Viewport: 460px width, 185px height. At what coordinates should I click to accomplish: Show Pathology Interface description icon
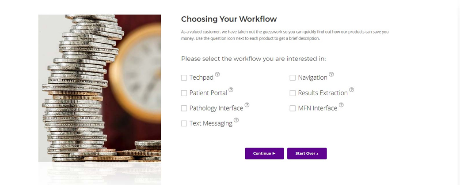(247, 105)
